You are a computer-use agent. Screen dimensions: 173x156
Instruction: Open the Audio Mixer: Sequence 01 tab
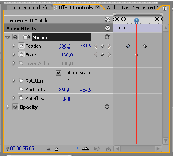pyautogui.click(x=133, y=7)
